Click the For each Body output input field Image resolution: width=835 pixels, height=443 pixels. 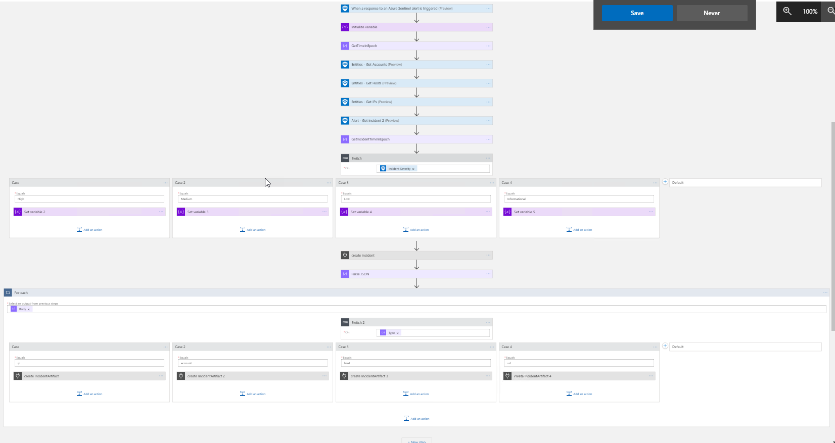(416, 309)
